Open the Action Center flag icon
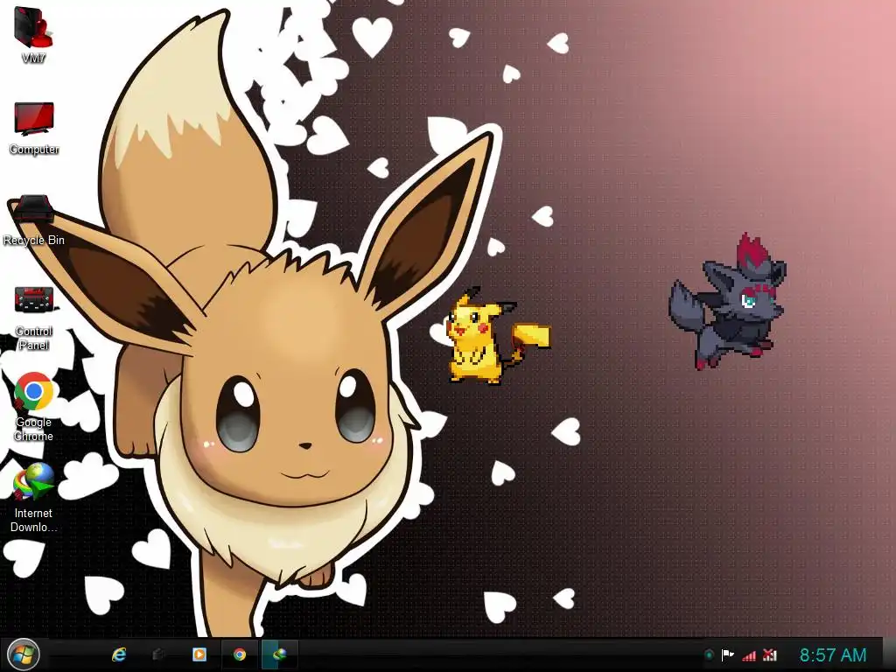Screen dimensions: 896x672 727,654
